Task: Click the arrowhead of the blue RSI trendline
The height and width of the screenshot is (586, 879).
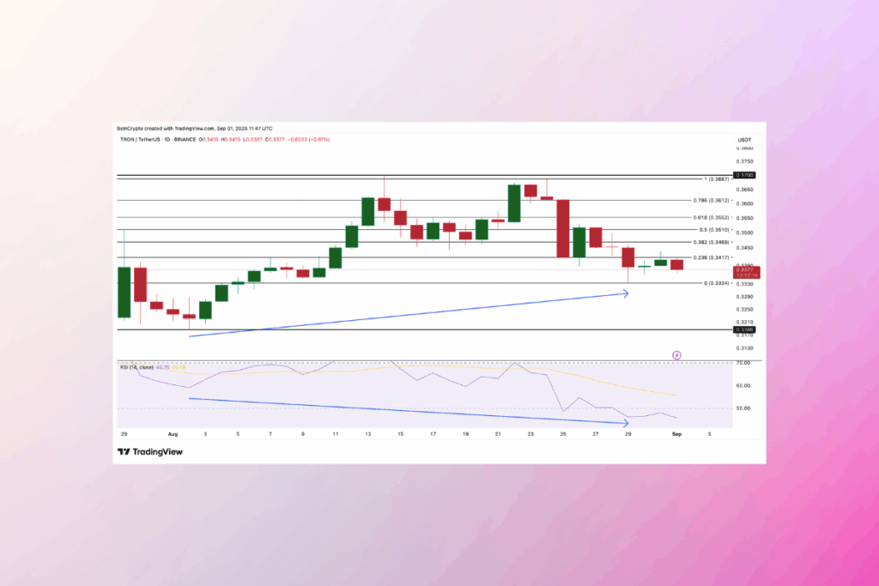Action: click(x=626, y=423)
